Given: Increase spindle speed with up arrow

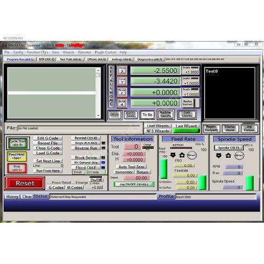Looking at the screenshot, I should pos(228,156).
